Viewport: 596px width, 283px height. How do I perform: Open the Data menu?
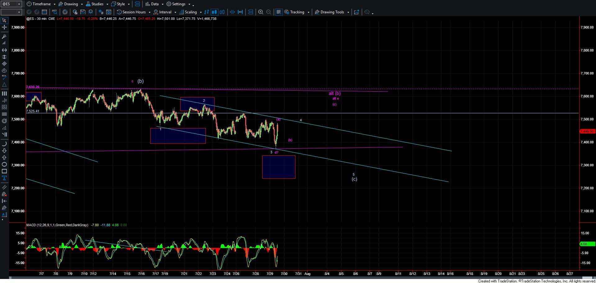pyautogui.click(x=152, y=4)
